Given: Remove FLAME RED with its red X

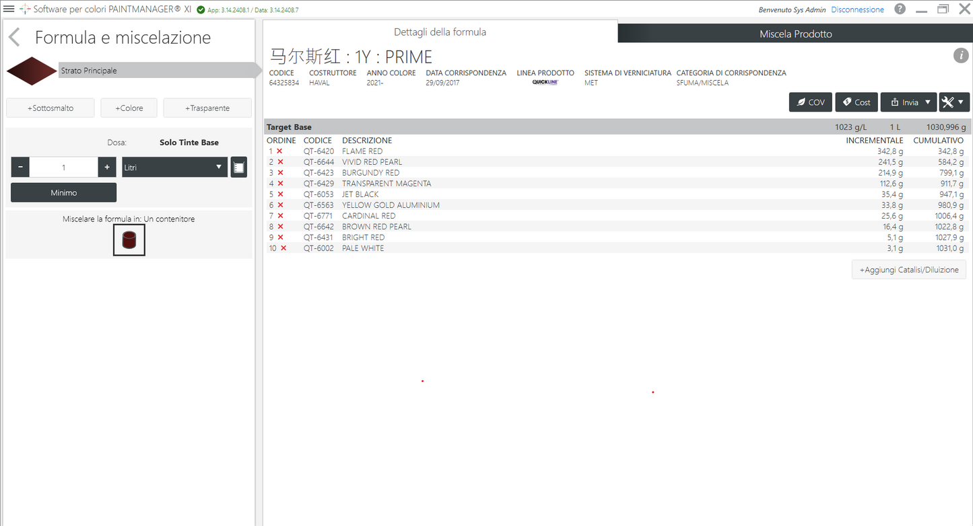Looking at the screenshot, I should coord(279,151).
